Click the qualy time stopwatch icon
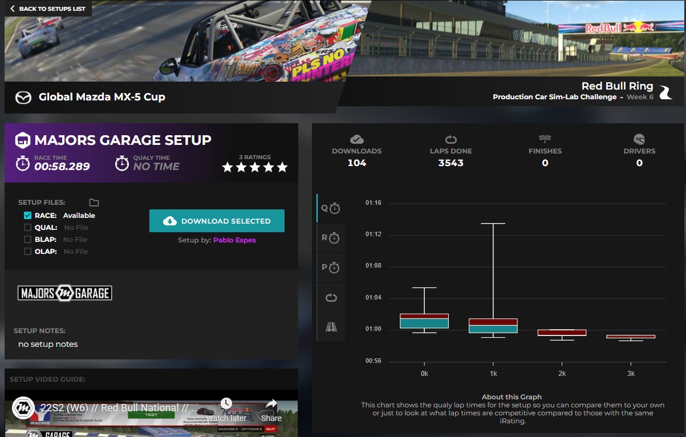 (122, 163)
